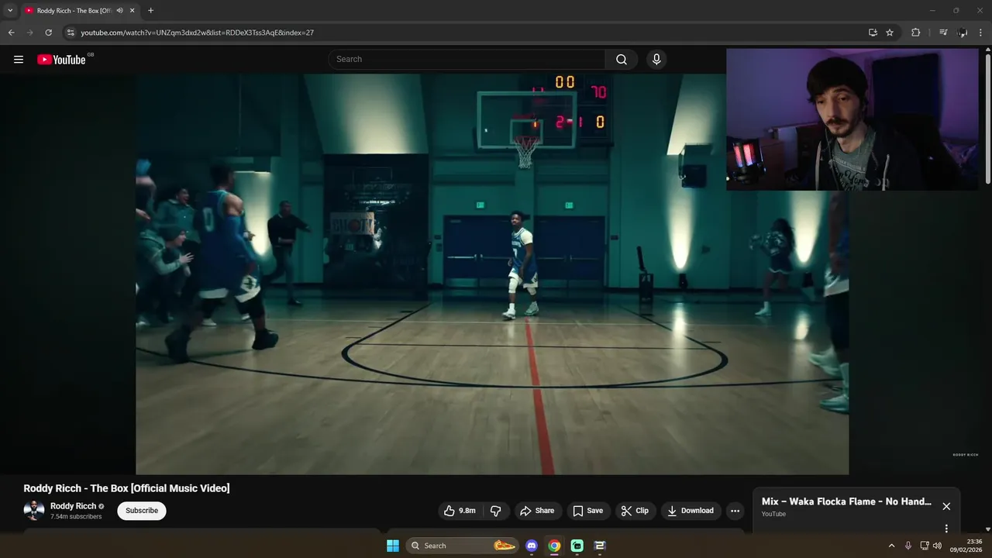Click the system tray microphone icon
The image size is (992, 558).
click(908, 546)
